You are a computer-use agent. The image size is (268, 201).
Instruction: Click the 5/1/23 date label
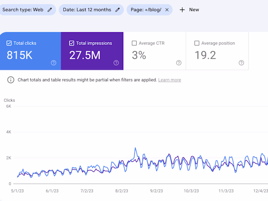[x=17, y=191]
